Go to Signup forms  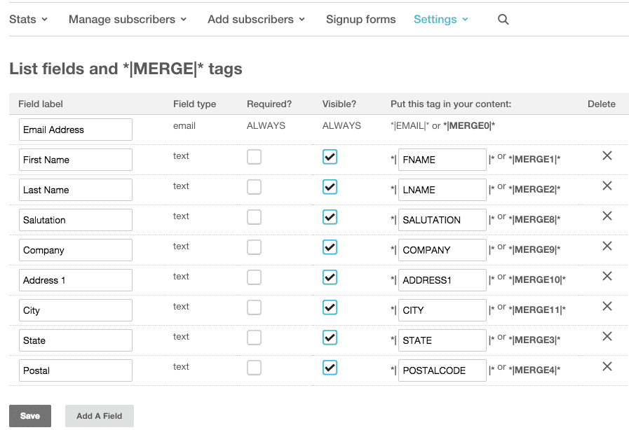pos(360,20)
